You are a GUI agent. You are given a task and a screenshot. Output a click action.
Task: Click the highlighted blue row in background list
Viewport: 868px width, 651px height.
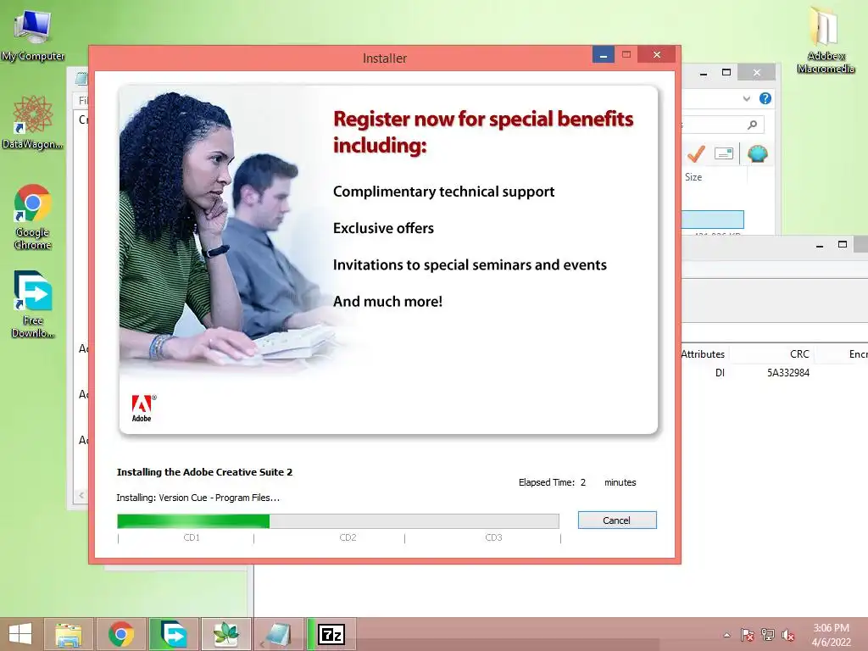(x=712, y=220)
